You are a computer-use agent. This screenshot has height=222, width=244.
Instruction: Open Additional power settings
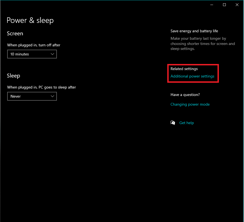192,76
